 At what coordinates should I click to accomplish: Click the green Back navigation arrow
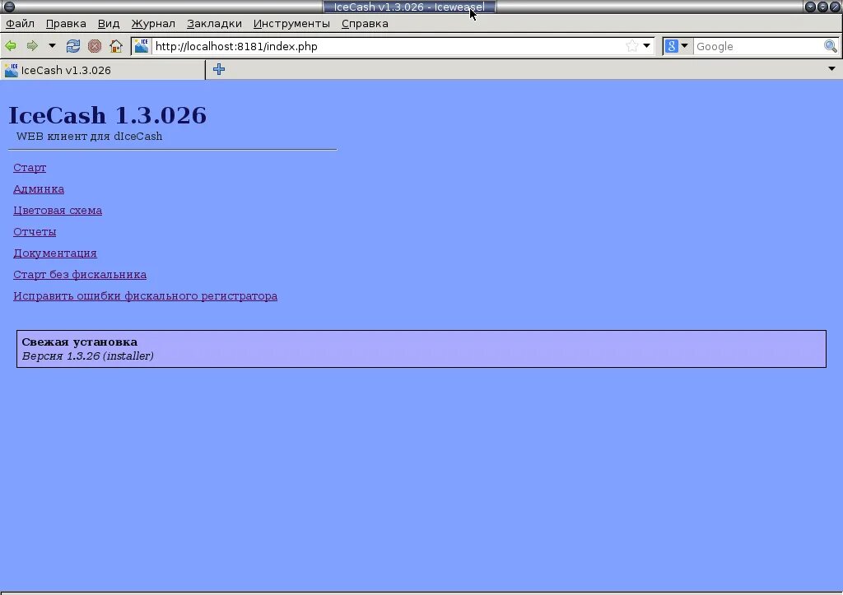11,46
